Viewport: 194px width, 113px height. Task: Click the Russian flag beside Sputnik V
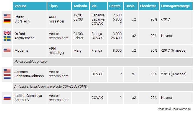pyautogui.click(x=7, y=98)
